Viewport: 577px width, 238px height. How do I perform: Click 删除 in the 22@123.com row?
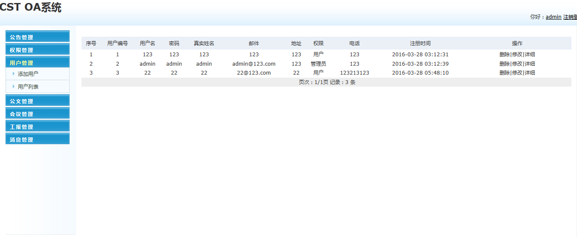coord(504,73)
